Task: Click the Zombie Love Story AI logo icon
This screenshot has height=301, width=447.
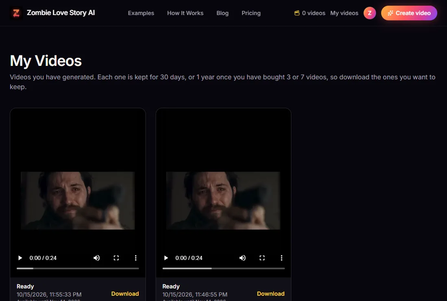Action: coord(16,13)
